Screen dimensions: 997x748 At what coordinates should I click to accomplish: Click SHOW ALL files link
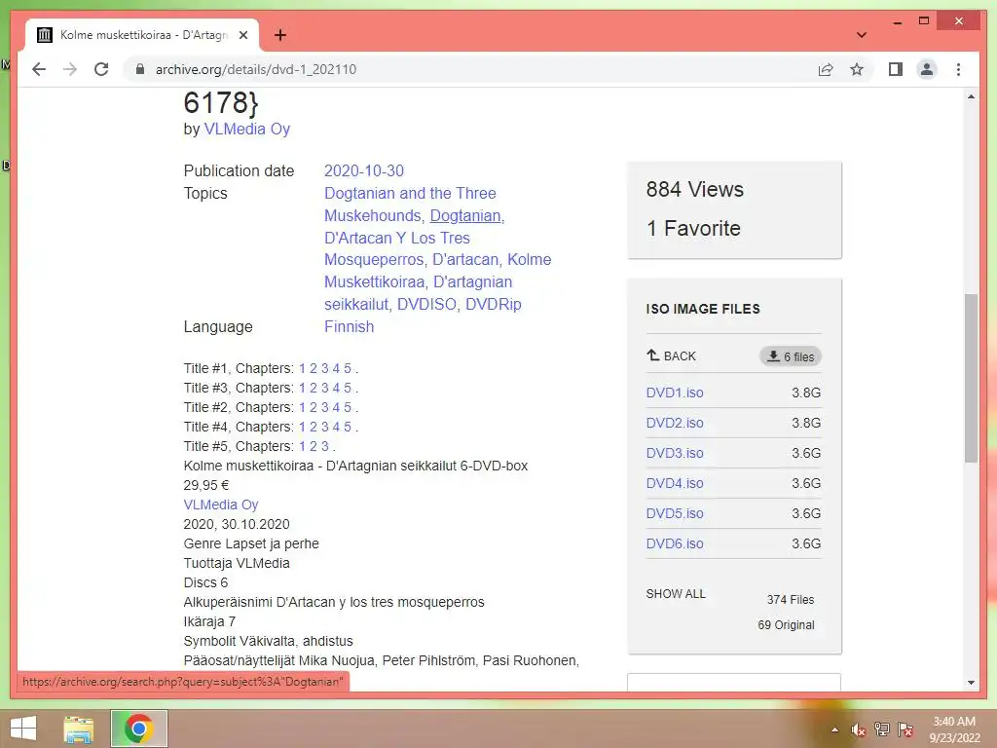pos(676,593)
